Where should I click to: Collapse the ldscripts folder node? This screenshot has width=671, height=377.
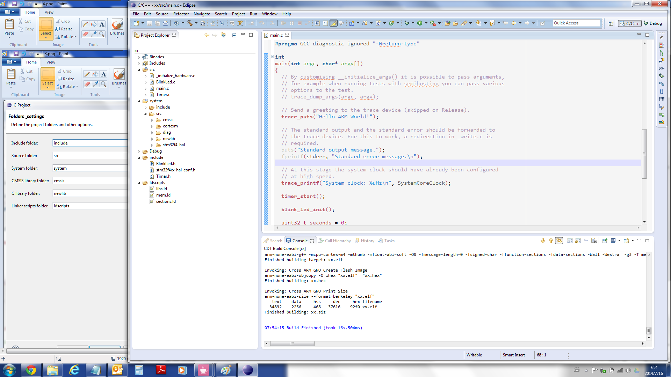tap(139, 183)
